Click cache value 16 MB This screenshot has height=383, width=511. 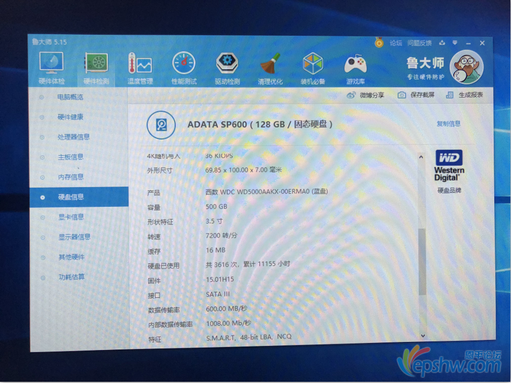point(215,250)
